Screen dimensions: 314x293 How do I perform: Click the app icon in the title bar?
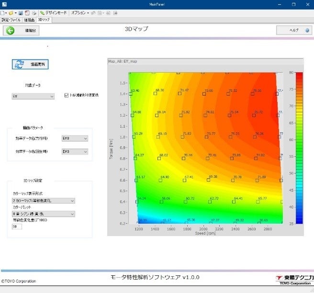click(x=4, y=4)
